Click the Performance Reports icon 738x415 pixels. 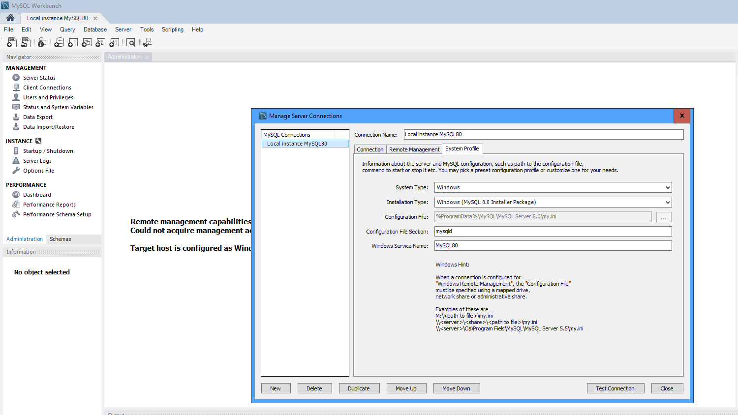tap(16, 205)
